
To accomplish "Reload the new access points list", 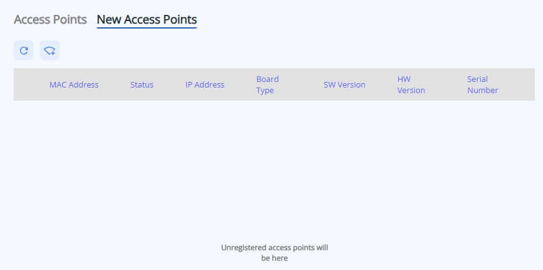I will point(24,51).
